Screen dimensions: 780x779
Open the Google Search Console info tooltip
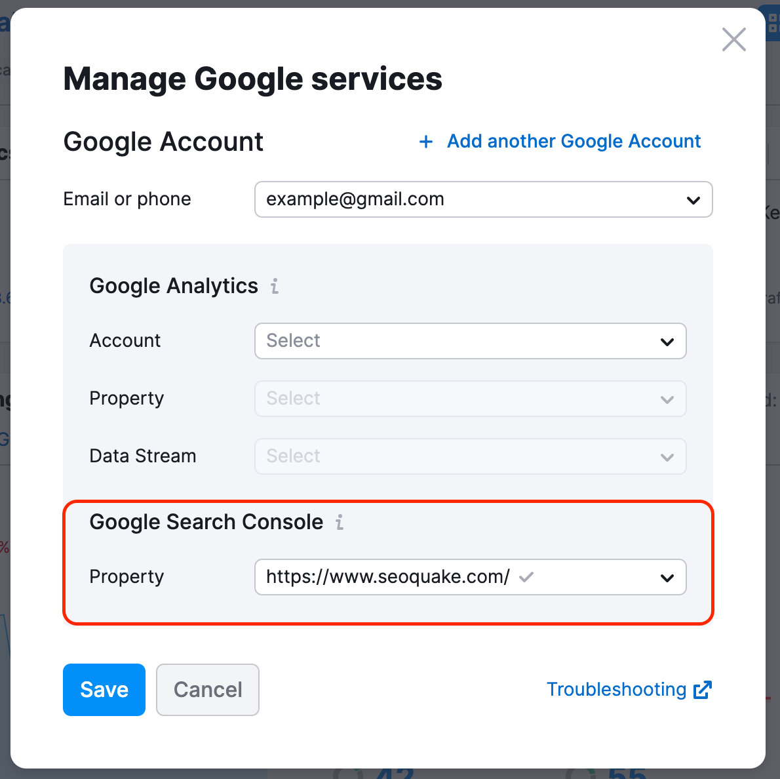tap(339, 523)
